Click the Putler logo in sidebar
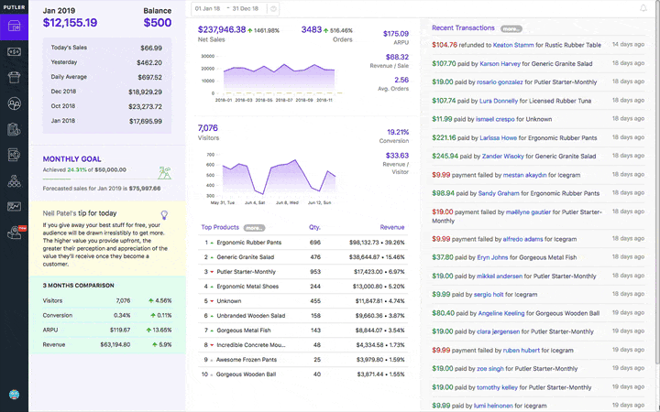660x412 pixels. pyautogui.click(x=14, y=6)
